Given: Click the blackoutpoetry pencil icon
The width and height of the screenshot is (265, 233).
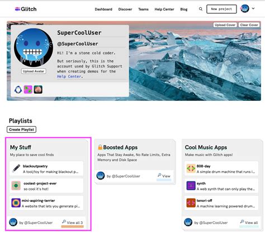Looking at the screenshot, I should (16, 168).
